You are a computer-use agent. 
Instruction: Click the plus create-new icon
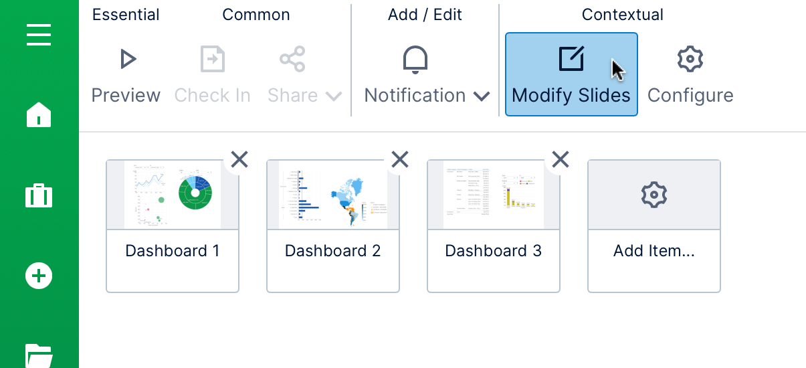tap(39, 275)
